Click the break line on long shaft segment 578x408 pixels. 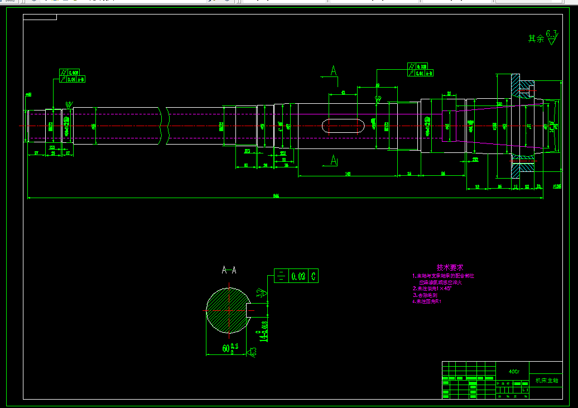163,126
